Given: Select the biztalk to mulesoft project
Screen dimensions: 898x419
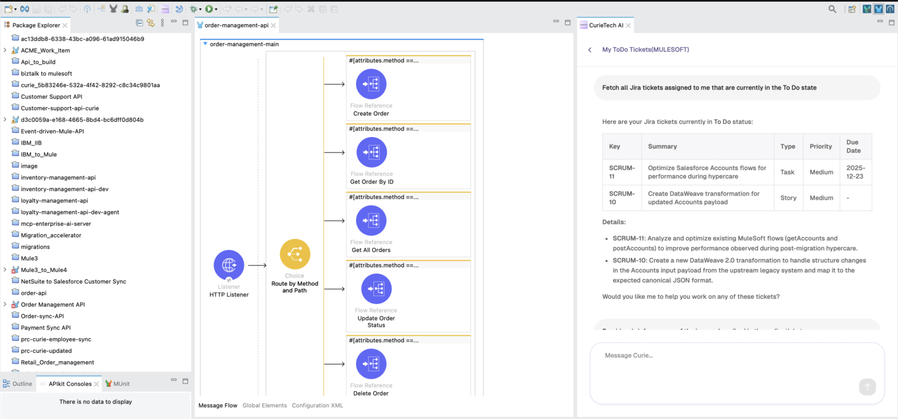Looking at the screenshot, I should pos(46,73).
